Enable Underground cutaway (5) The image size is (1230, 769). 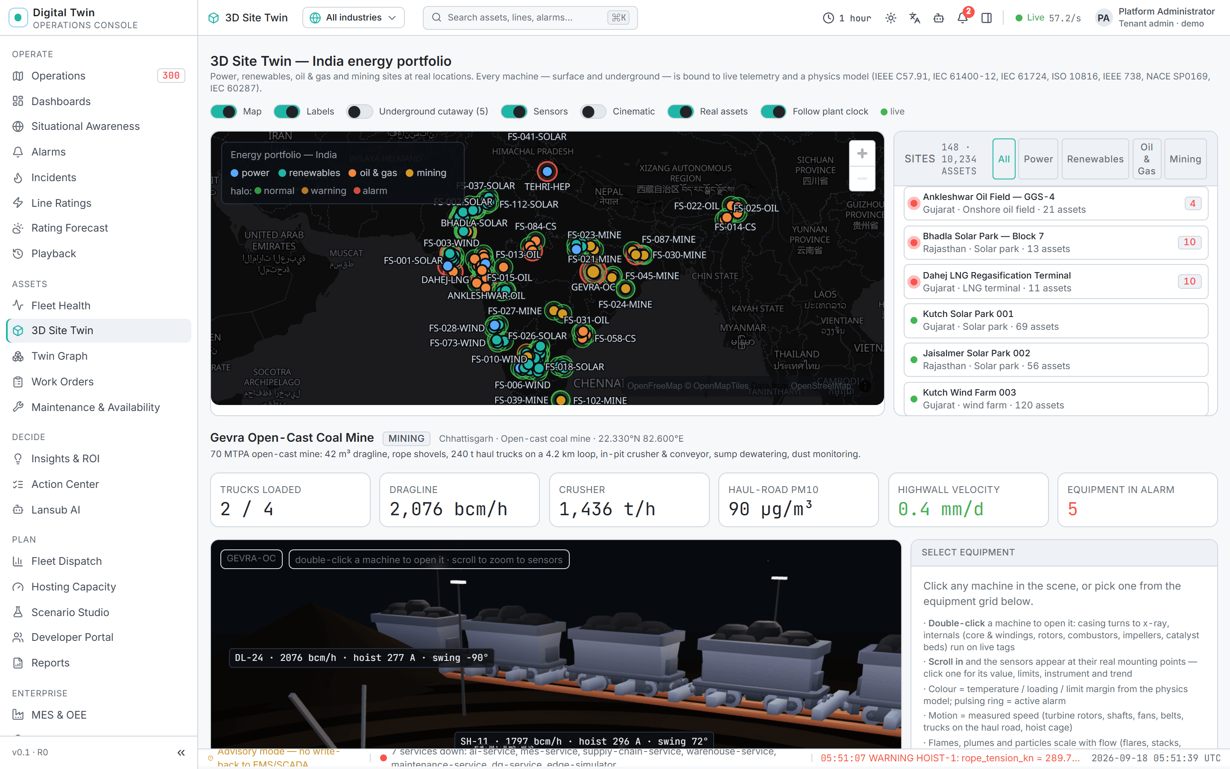click(359, 112)
